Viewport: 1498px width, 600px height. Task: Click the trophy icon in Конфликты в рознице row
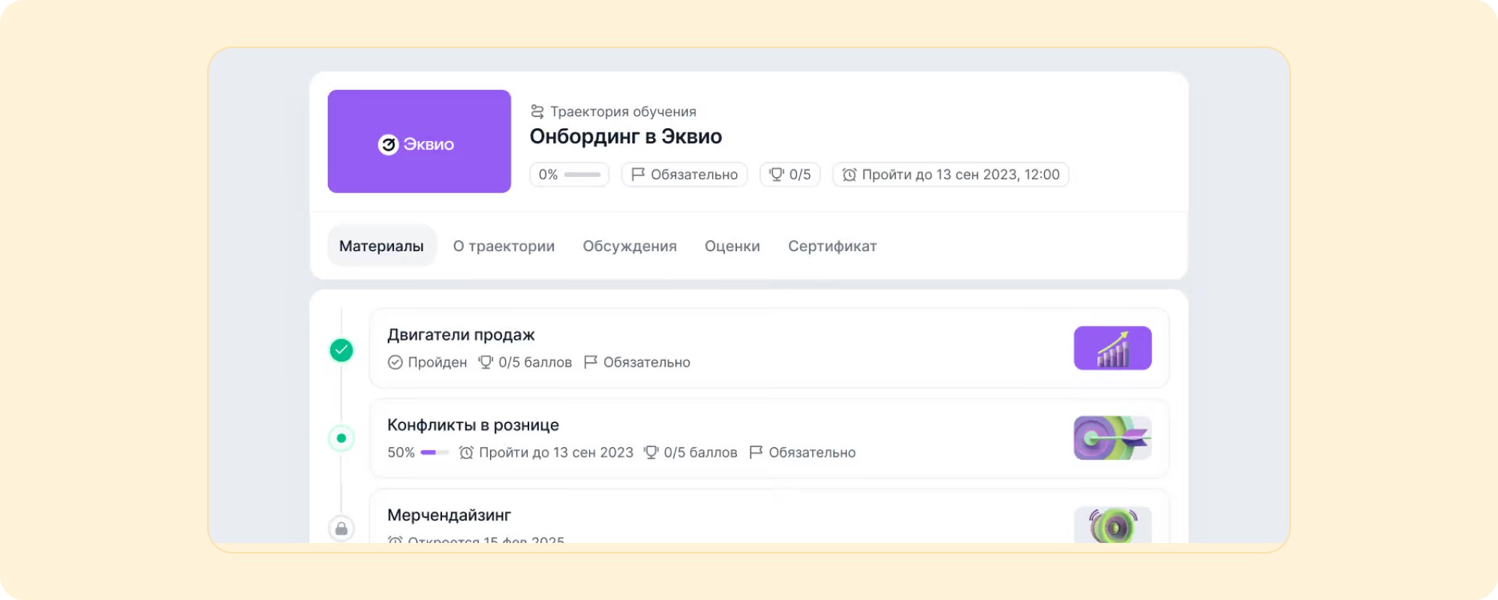[651, 452]
